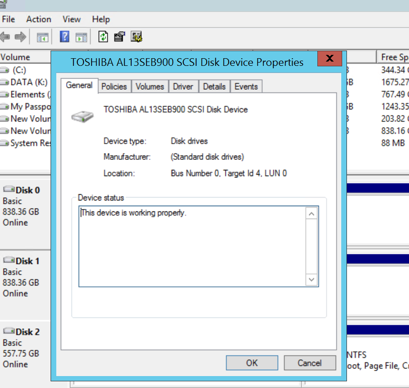Click the Help icon in the toolbar
This screenshot has width=409, height=388.
pyautogui.click(x=65, y=37)
